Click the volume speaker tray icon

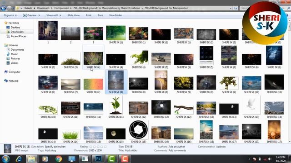[x=270, y=159]
